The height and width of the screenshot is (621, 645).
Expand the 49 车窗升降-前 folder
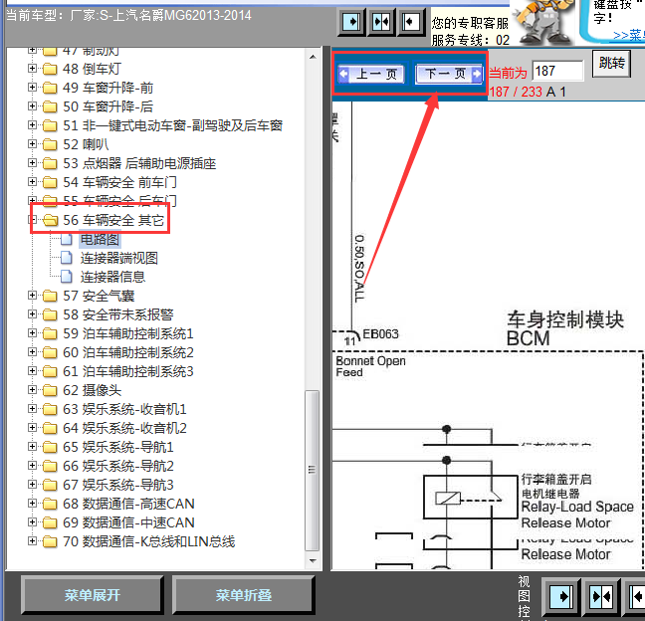coord(32,88)
